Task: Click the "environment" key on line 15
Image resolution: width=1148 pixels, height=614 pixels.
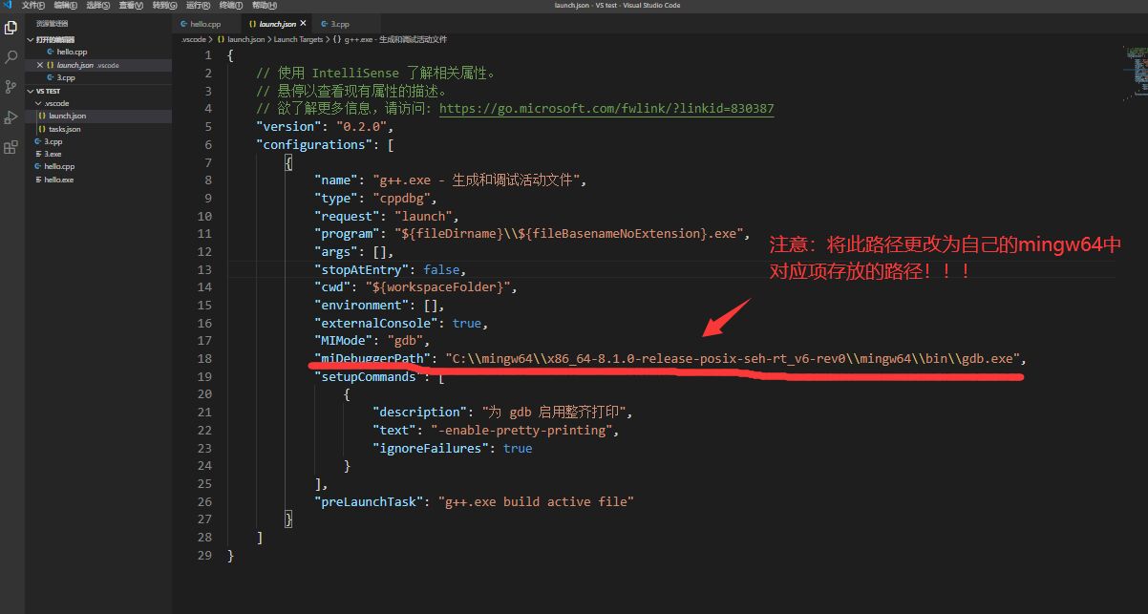Action: 361,305
